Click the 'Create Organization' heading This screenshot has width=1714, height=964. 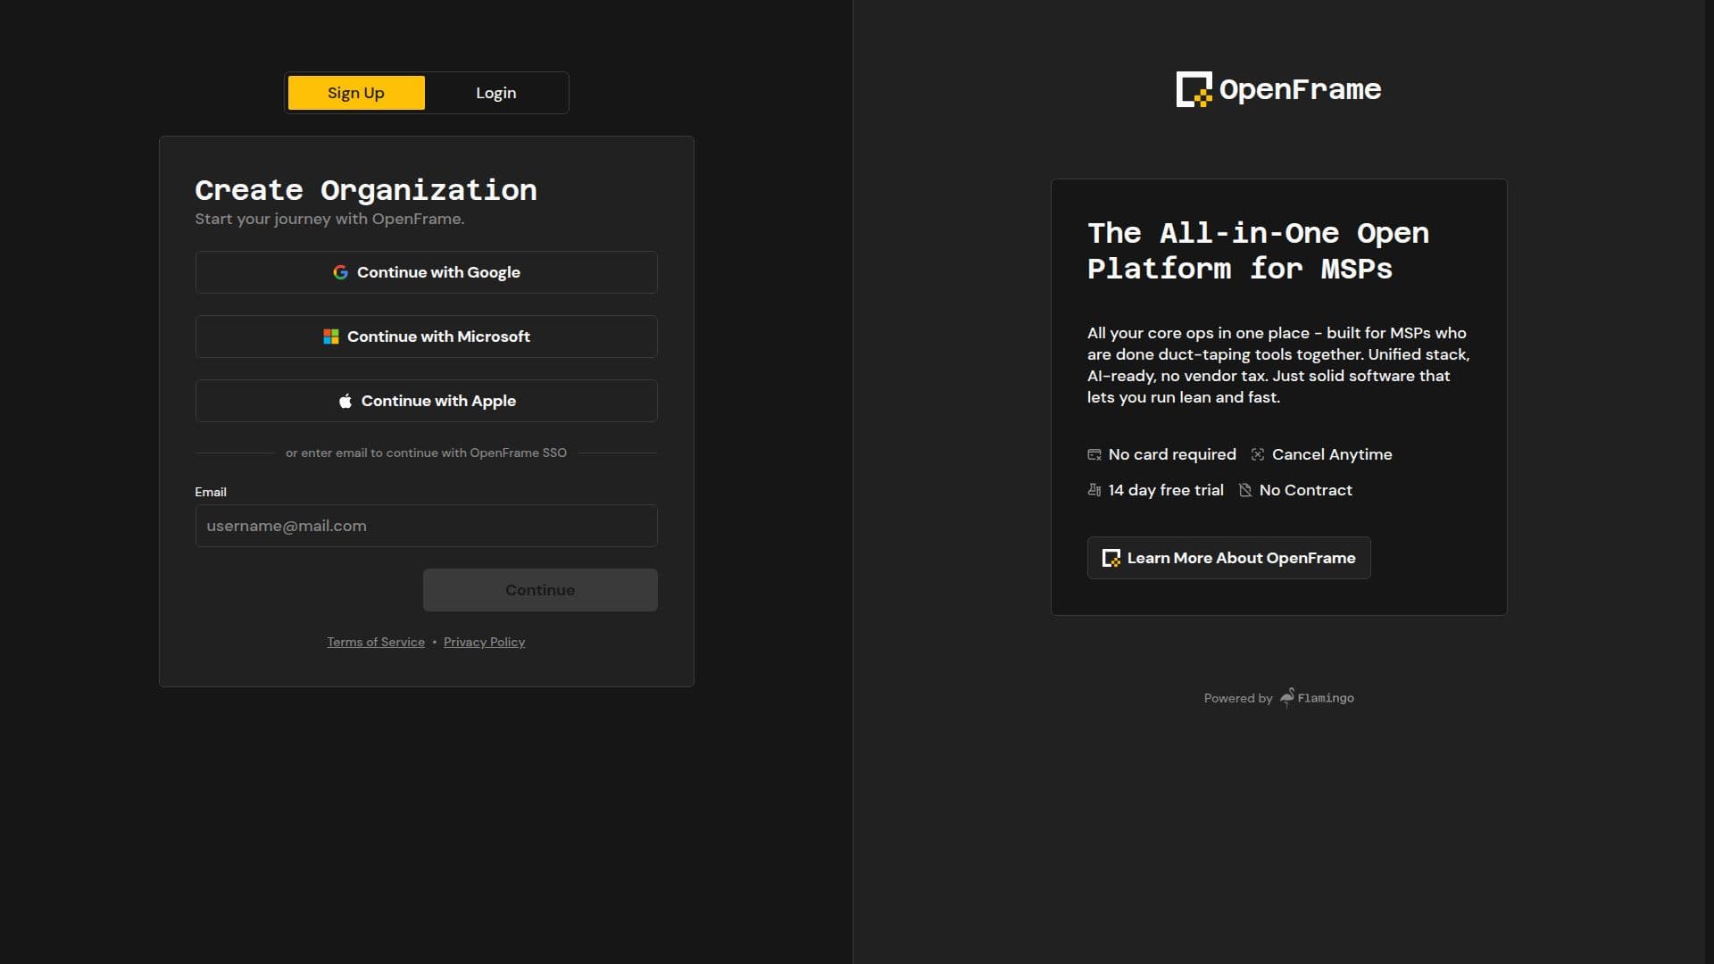(366, 189)
